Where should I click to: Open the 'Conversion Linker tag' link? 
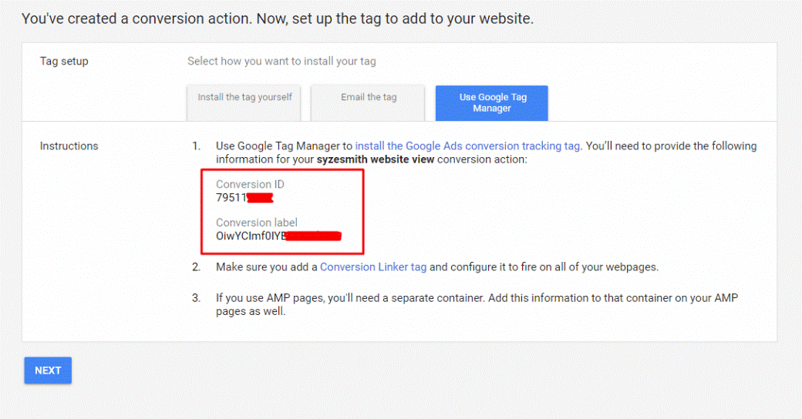373,267
